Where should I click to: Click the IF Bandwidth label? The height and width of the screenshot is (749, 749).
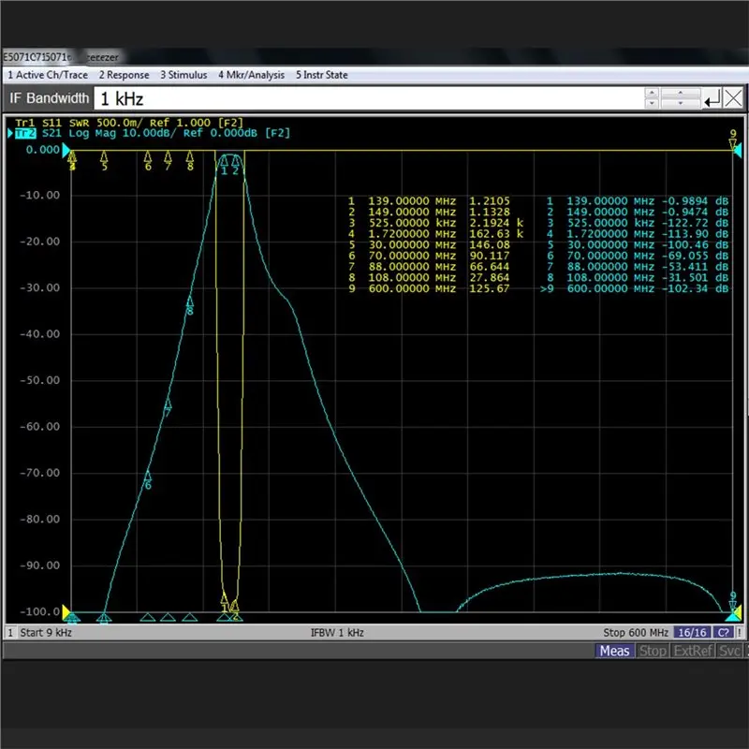tap(49, 98)
